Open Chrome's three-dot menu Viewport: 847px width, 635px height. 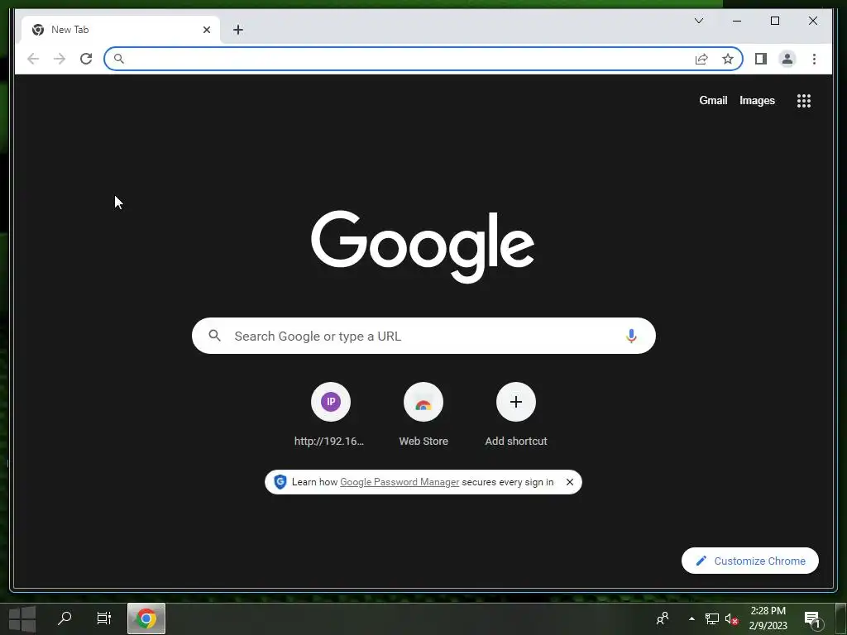coord(814,59)
